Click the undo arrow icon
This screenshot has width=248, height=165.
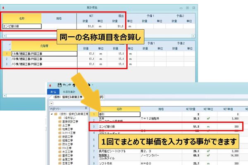[x=64, y=85]
